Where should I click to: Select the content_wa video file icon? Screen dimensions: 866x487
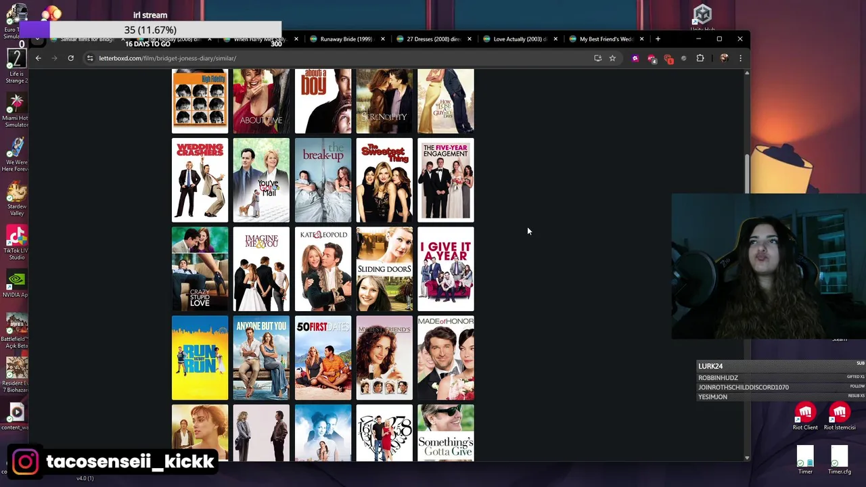pyautogui.click(x=16, y=416)
